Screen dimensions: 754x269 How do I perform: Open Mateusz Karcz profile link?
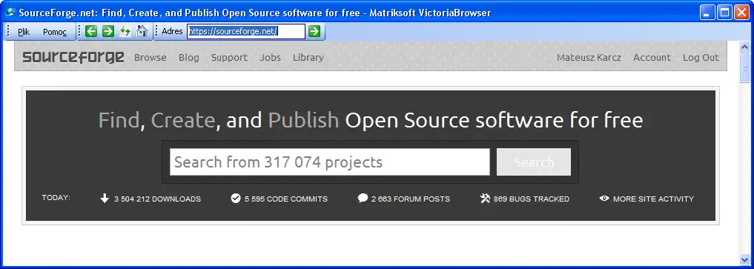(x=589, y=57)
